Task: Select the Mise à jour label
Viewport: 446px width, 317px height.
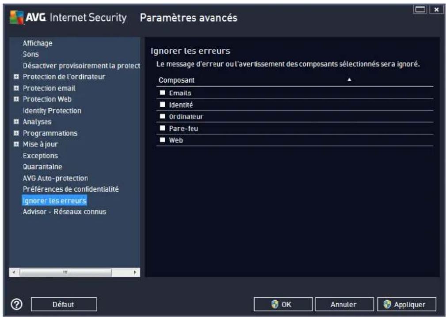Action: pyautogui.click(x=40, y=144)
